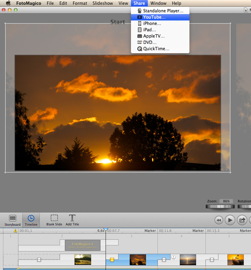Screen dimensions: 251x270
Task: Click the Rotation thumbwheel slider
Action: tap(244, 207)
